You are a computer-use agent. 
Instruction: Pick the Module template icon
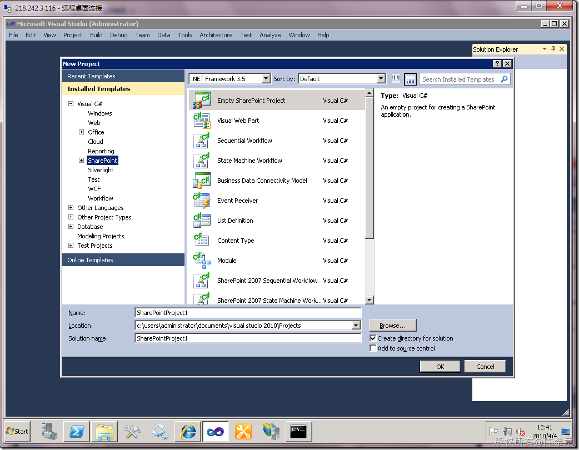tap(202, 260)
